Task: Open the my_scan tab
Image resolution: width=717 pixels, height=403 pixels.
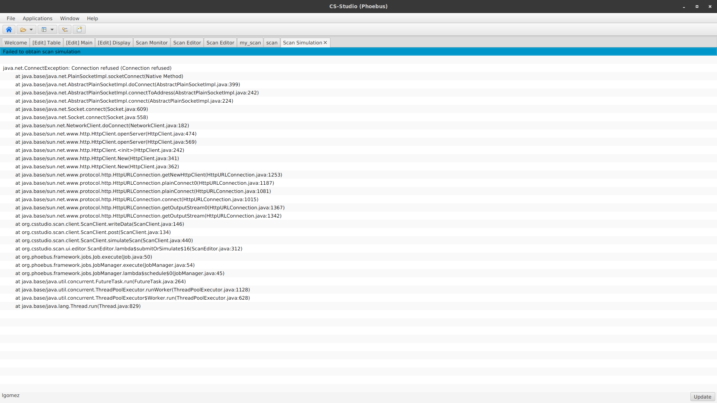Action: tap(250, 43)
